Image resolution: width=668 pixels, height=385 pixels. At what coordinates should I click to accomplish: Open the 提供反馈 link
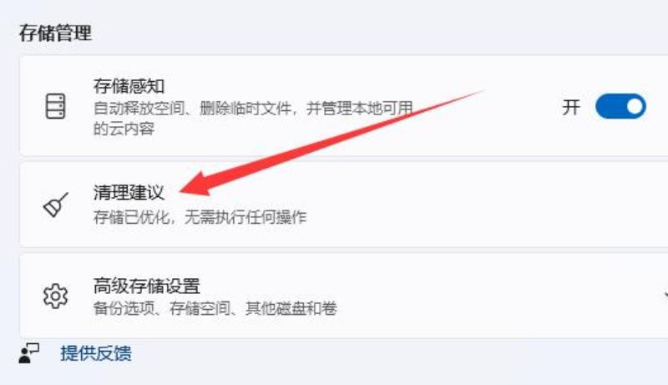[96, 353]
